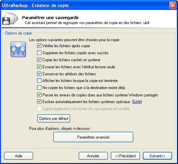
Task: Uncheck Ecraser les fichiers avec l'attribut lecture seule
Action: click(x=39, y=67)
